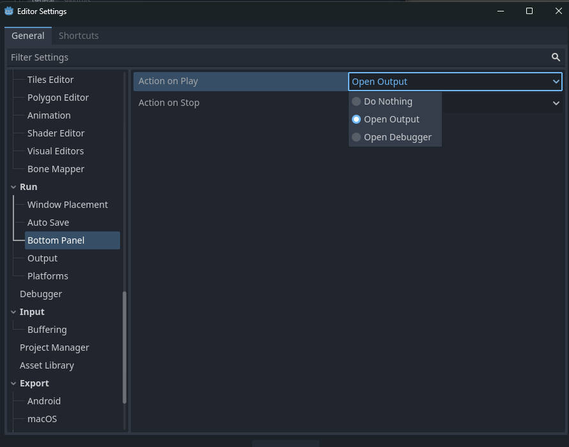This screenshot has width=569, height=447.
Task: Open Window Placement settings
Action: (x=67, y=205)
